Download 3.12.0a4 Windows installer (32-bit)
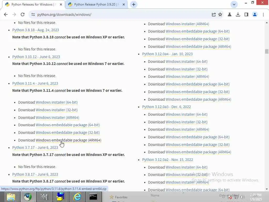This screenshot has width=269, height=202. [187, 69]
